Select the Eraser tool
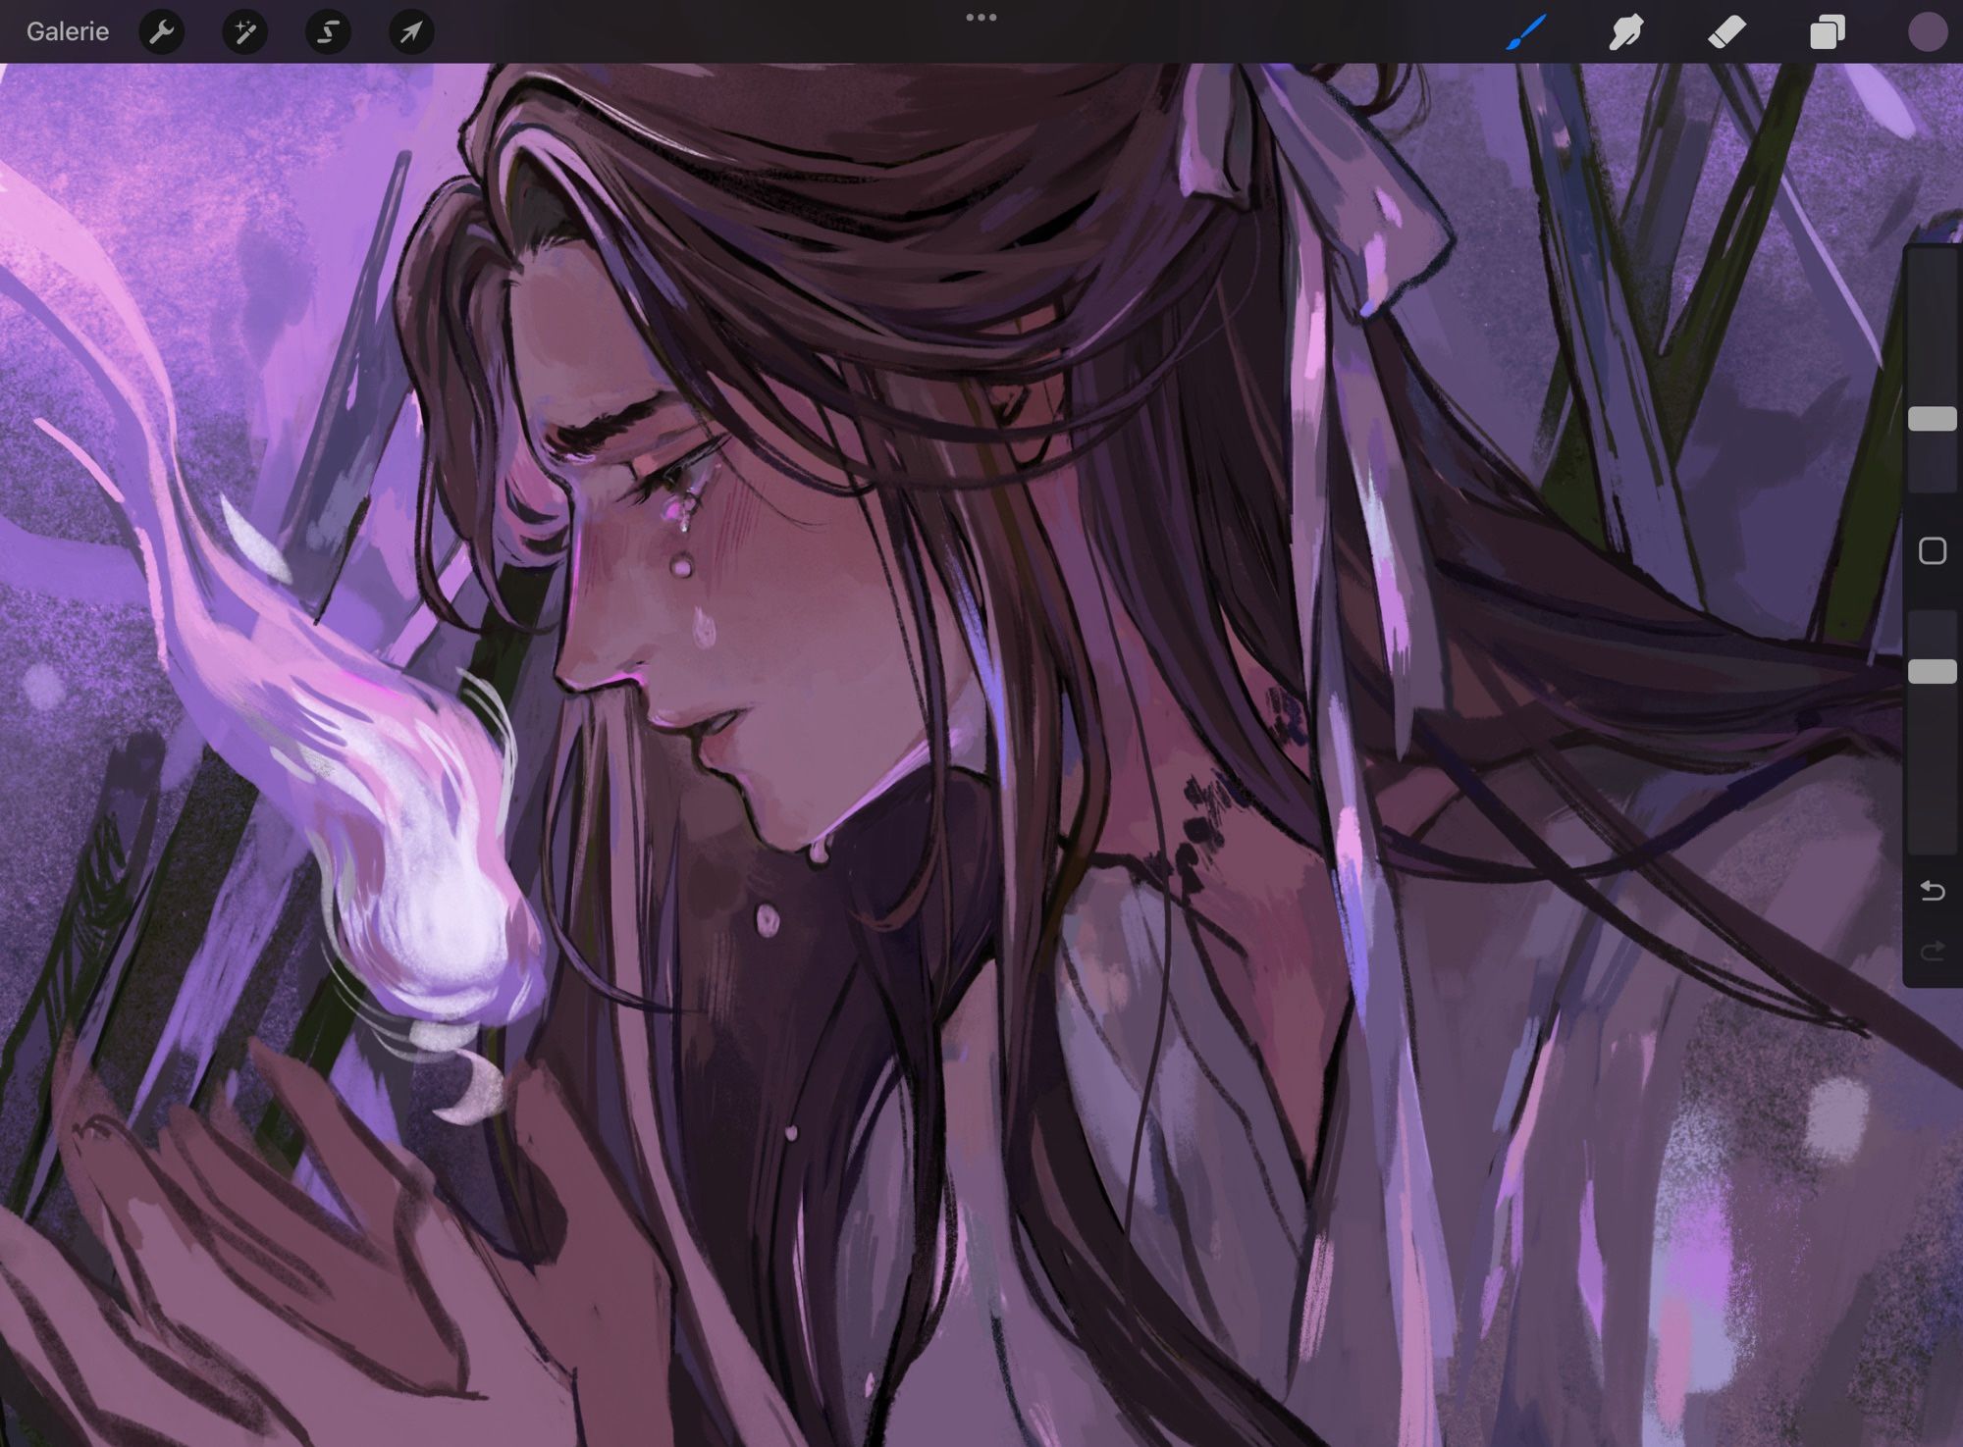Screen dimensions: 1963x1447 click(x=1726, y=32)
